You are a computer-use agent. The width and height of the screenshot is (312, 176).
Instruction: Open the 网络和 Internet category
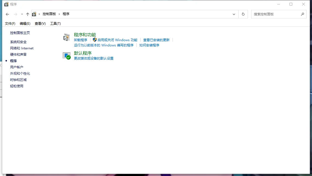(x=22, y=48)
